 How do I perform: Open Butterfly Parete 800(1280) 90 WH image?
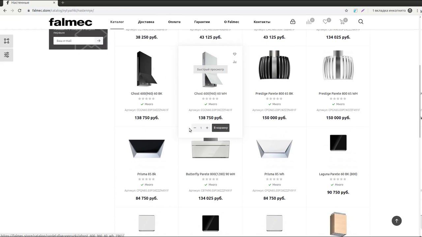(x=210, y=148)
